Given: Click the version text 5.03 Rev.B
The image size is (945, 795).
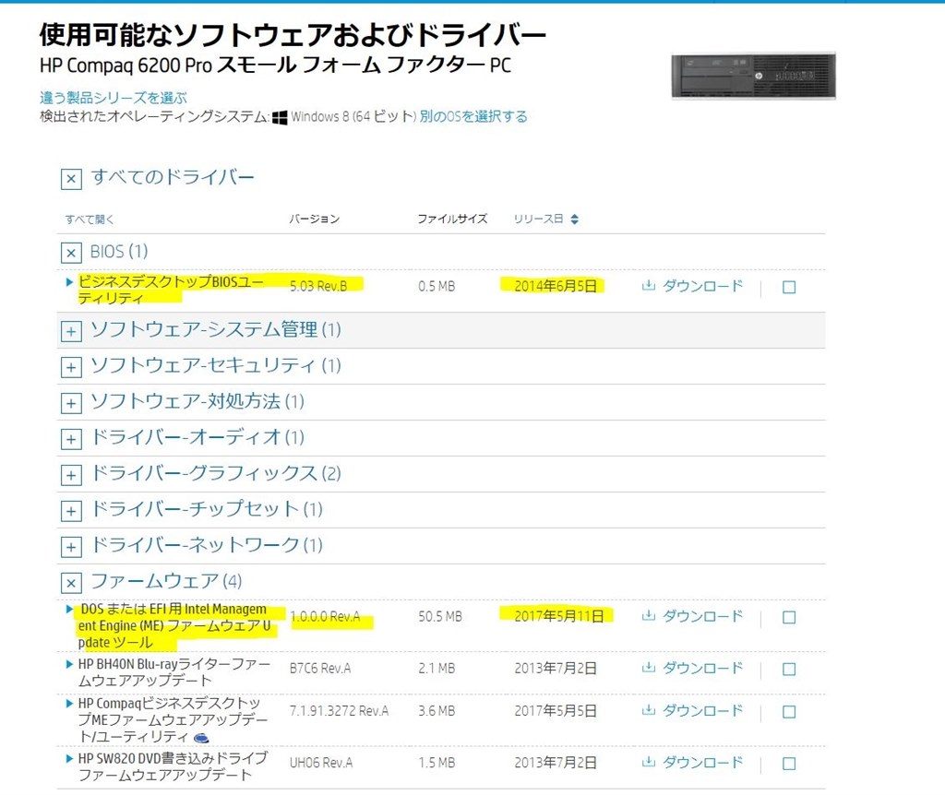Looking at the screenshot, I should (318, 286).
